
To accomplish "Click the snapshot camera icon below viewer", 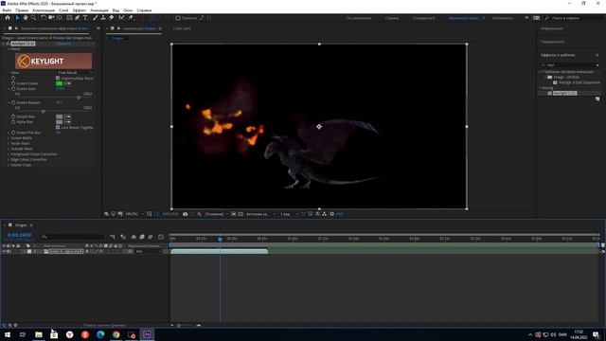I will click(x=186, y=214).
